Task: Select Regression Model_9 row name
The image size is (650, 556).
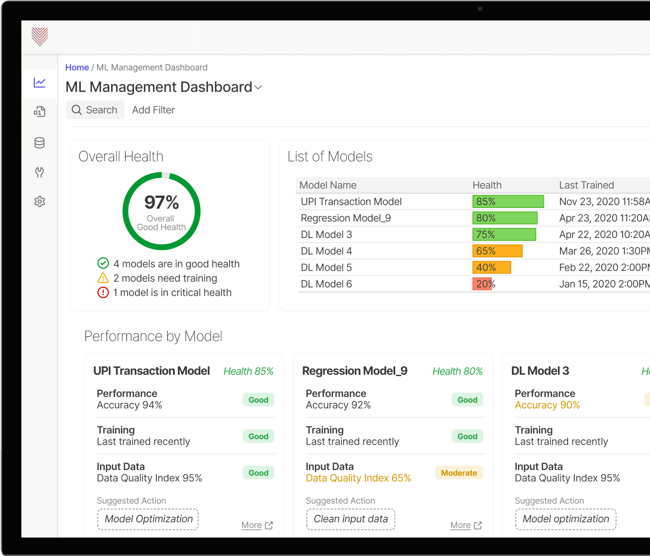Action: [346, 218]
